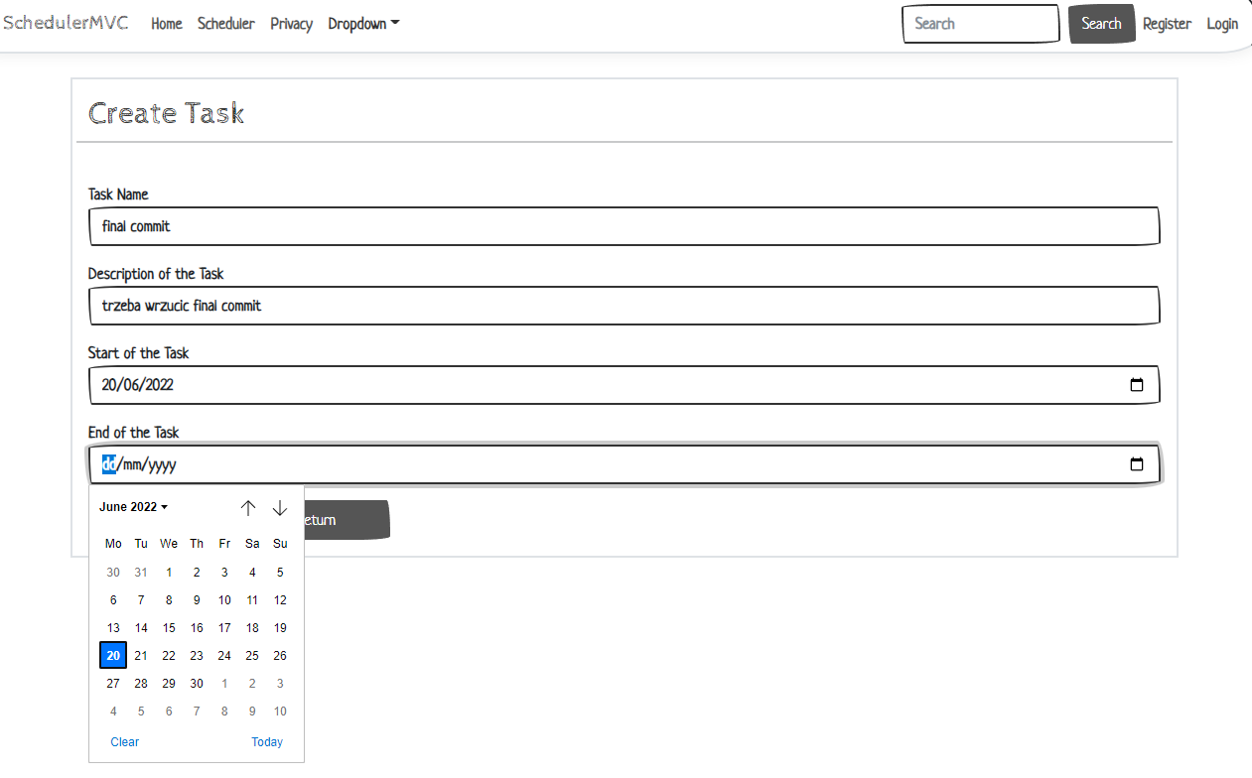The height and width of the screenshot is (778, 1252).
Task: Open the Register page
Action: click(1167, 24)
